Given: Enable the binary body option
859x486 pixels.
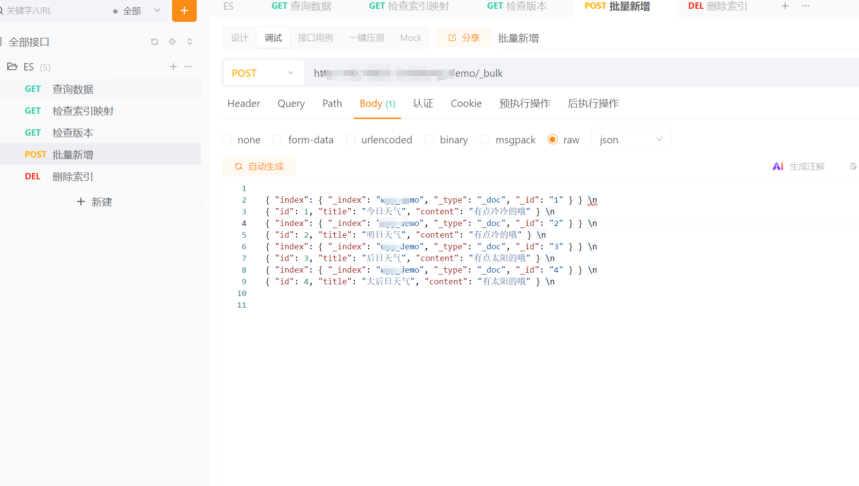Looking at the screenshot, I should (429, 139).
